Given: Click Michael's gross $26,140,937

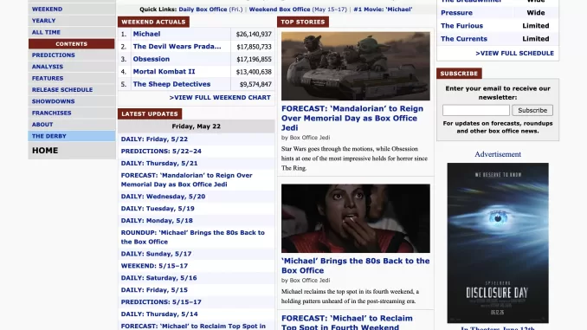Looking at the screenshot, I should tap(254, 34).
